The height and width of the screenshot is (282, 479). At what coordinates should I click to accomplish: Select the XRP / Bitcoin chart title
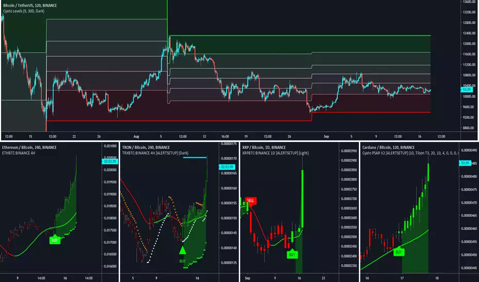coord(264,147)
